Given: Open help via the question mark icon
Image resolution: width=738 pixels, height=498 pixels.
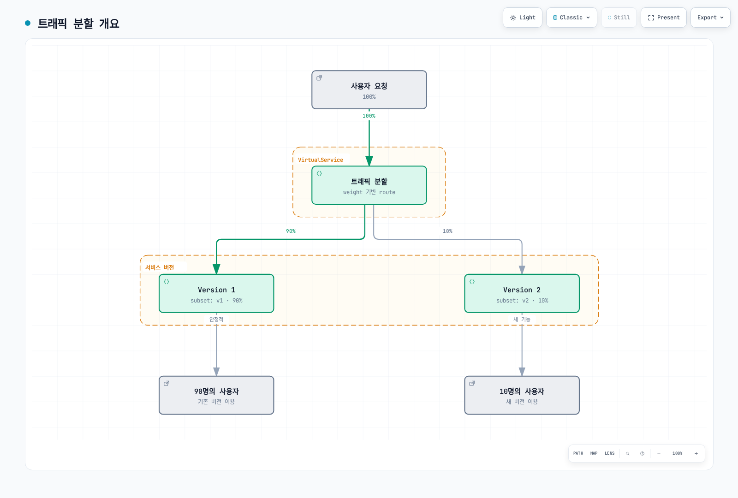Looking at the screenshot, I should click(x=642, y=453).
